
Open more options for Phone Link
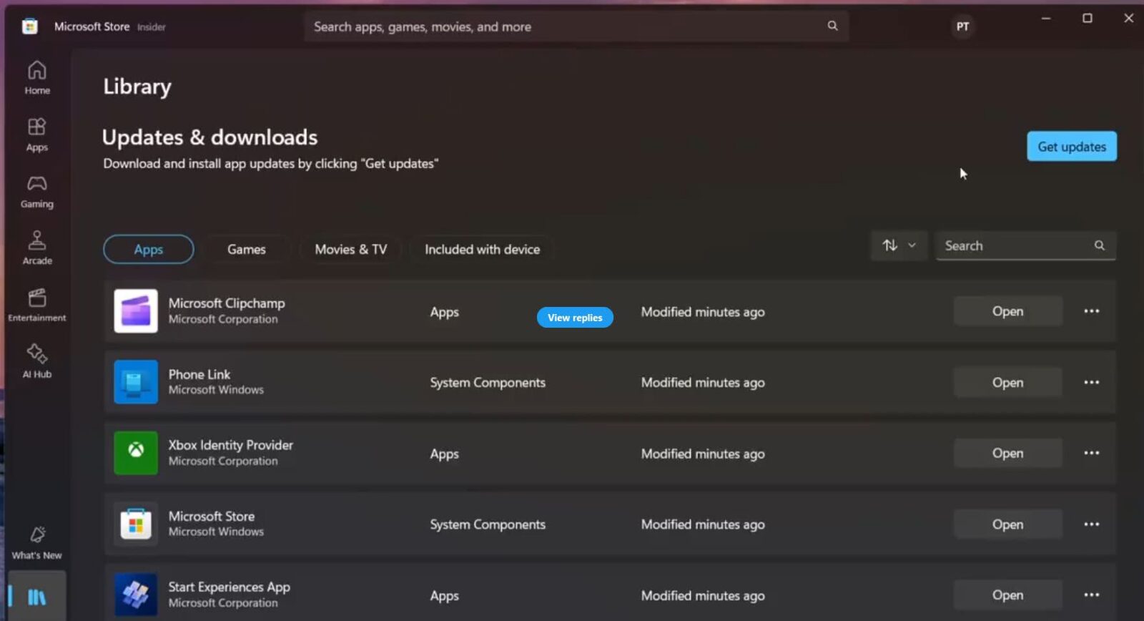1091,382
